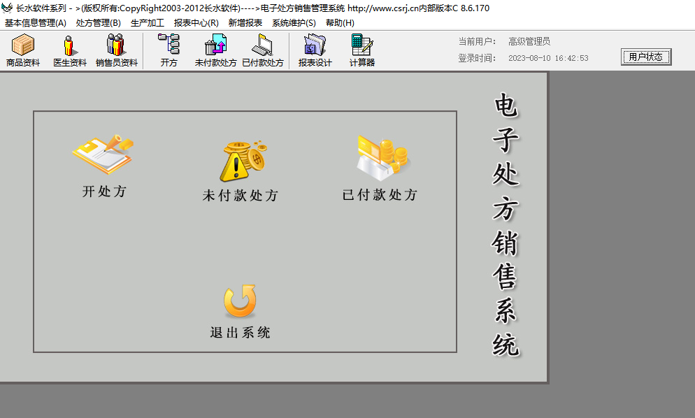The image size is (695, 418).
Task: Open the 生产加工 menu
Action: point(147,23)
